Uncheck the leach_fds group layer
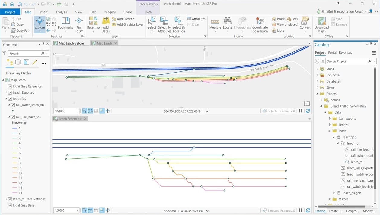The width and height of the screenshot is (380, 215). (10, 99)
